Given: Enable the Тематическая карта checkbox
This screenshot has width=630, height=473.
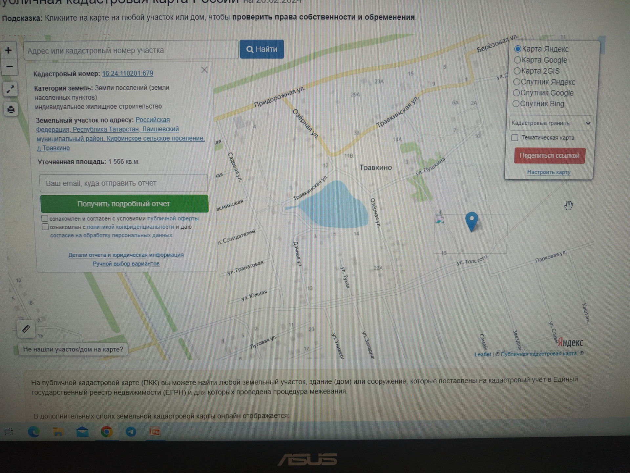Looking at the screenshot, I should point(515,138).
